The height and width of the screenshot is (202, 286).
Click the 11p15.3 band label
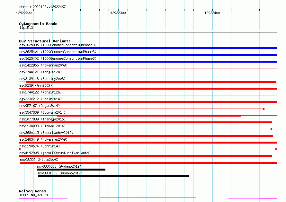[26, 28]
